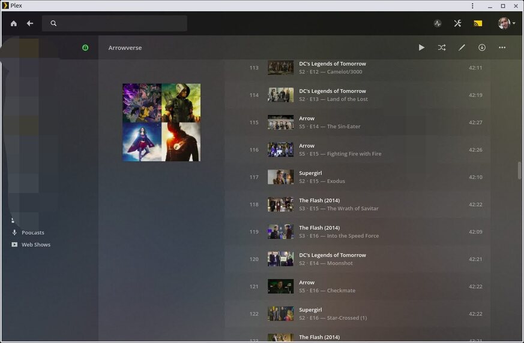Click DC's Legends of Tomorrow at row 114

point(333,91)
